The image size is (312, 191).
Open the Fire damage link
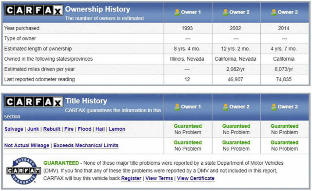coord(69,129)
